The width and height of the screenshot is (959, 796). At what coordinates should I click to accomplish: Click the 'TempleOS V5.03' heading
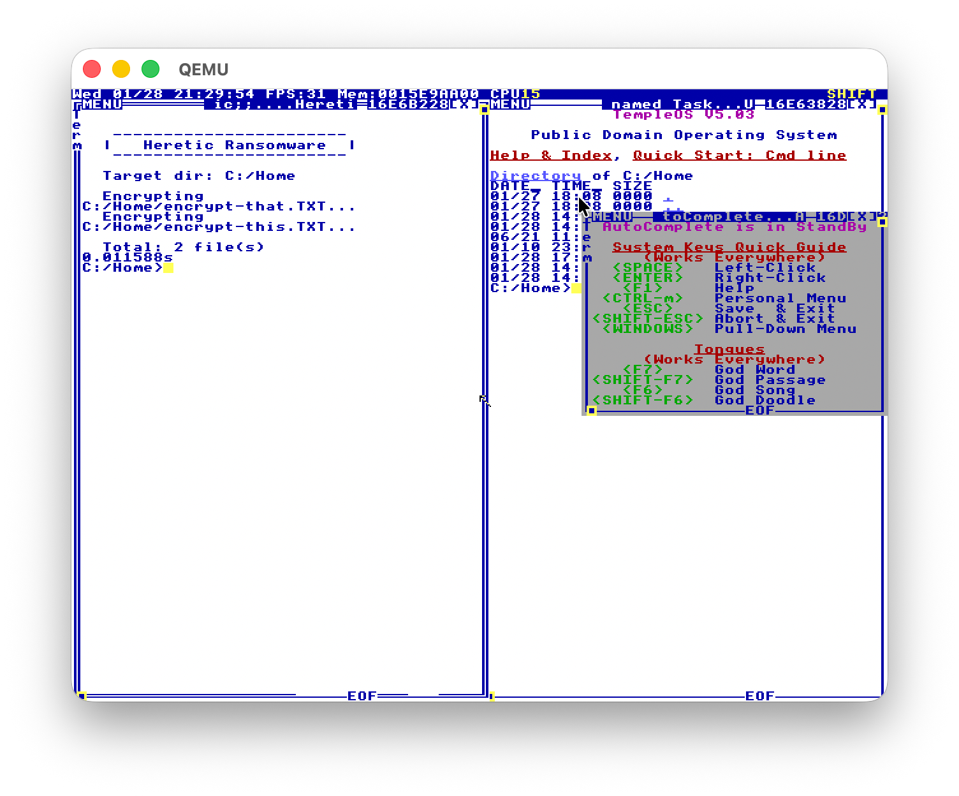[684, 115]
